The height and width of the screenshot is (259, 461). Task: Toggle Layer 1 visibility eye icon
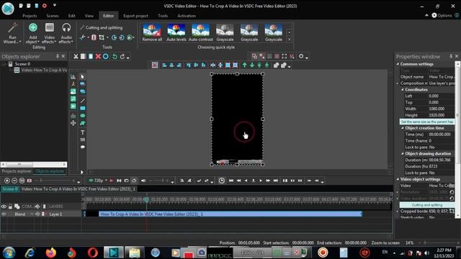(4, 214)
